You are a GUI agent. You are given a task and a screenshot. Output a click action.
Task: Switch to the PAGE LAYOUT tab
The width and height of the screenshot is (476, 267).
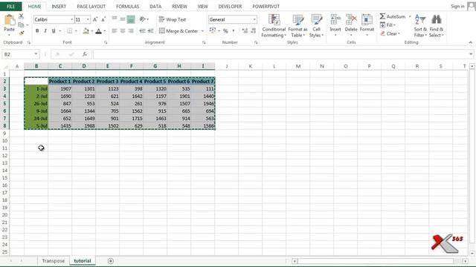[x=91, y=7]
